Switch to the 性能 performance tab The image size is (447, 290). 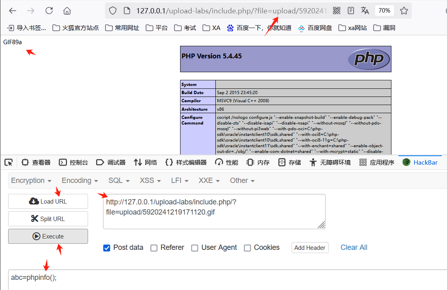tap(227, 163)
